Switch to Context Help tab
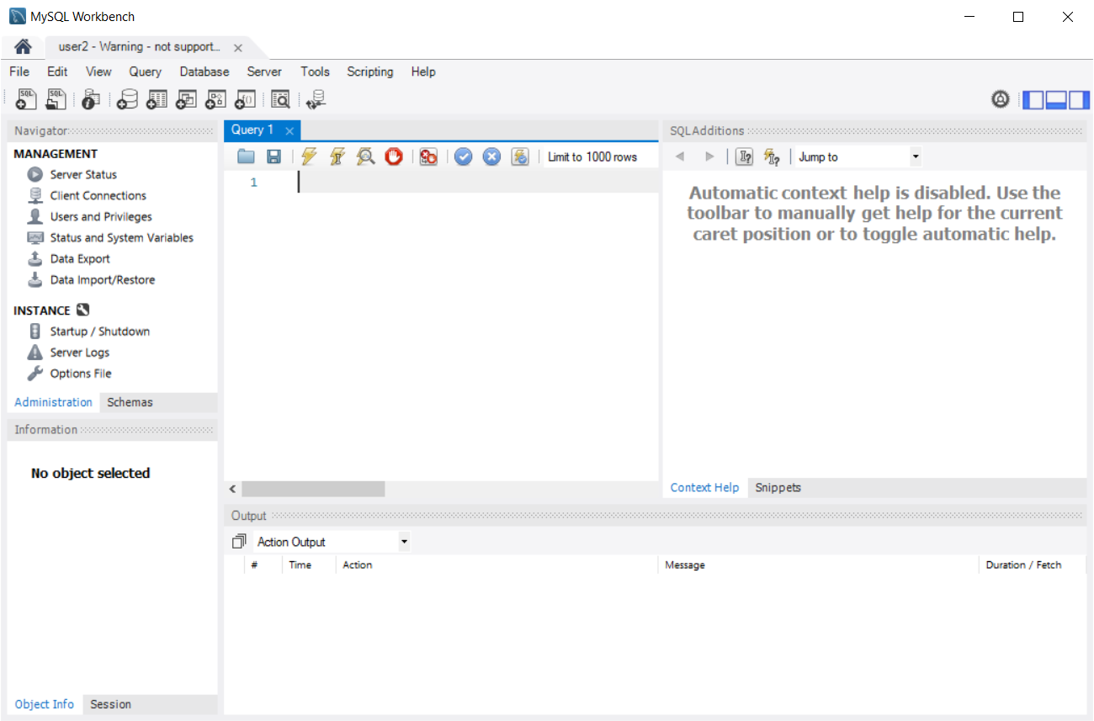 coord(704,488)
